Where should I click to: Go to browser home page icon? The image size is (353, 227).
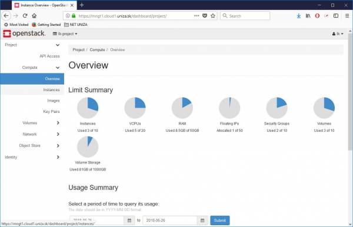pos(34,16)
